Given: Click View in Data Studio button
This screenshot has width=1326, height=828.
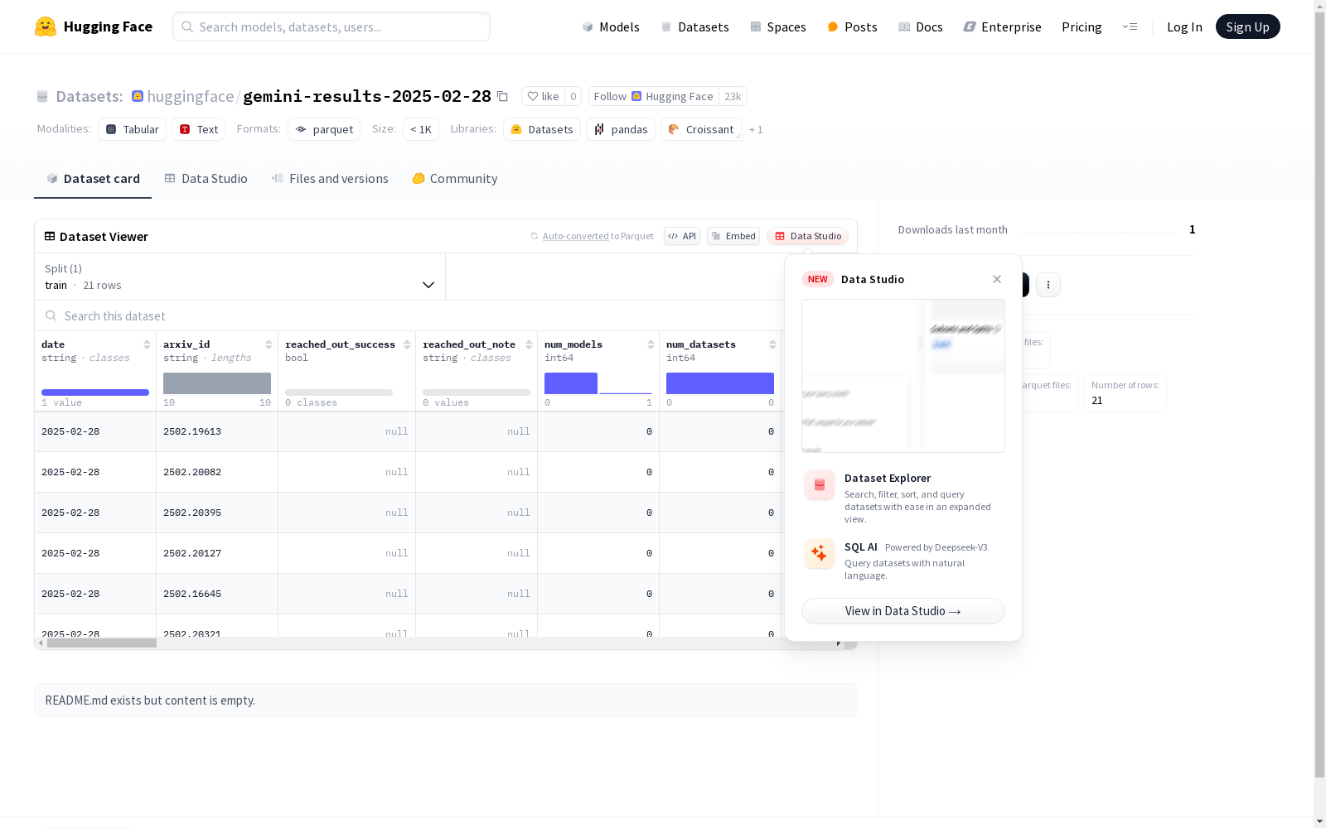Looking at the screenshot, I should click(903, 611).
